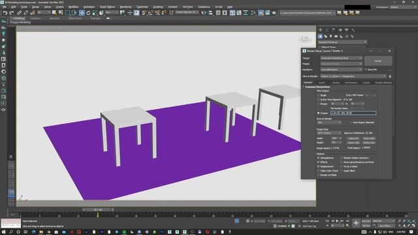418x235 pixels.
Task: Open the Material Editor icon
Action: click(x=253, y=13)
